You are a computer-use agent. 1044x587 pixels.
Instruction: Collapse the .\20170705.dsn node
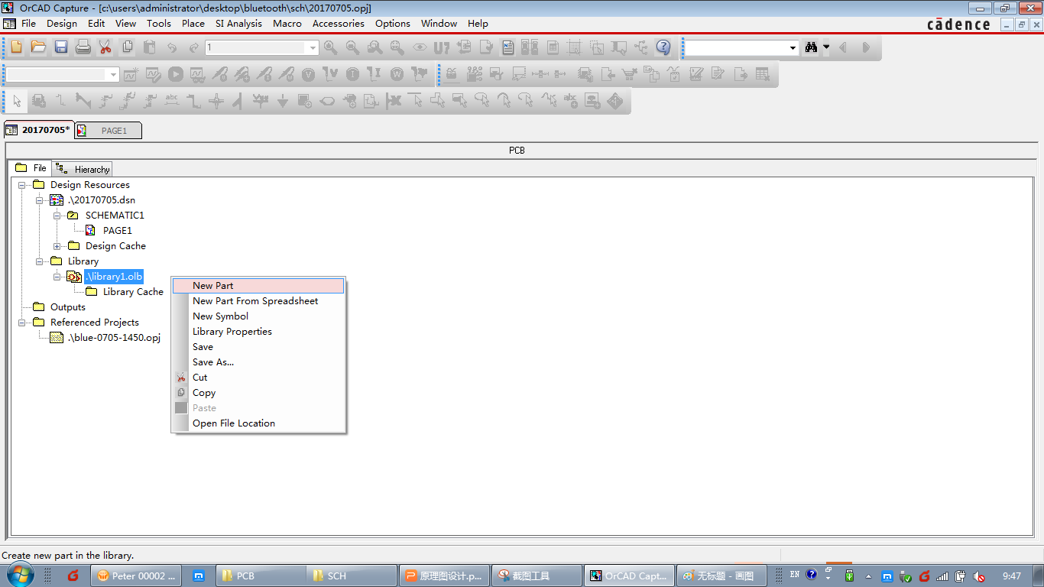[40, 200]
